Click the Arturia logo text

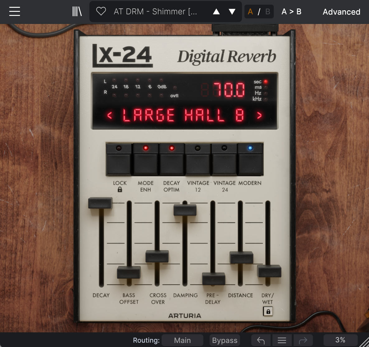point(185,316)
